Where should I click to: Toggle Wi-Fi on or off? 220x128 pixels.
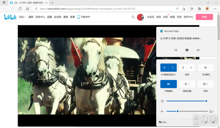pyautogui.click(x=164, y=68)
